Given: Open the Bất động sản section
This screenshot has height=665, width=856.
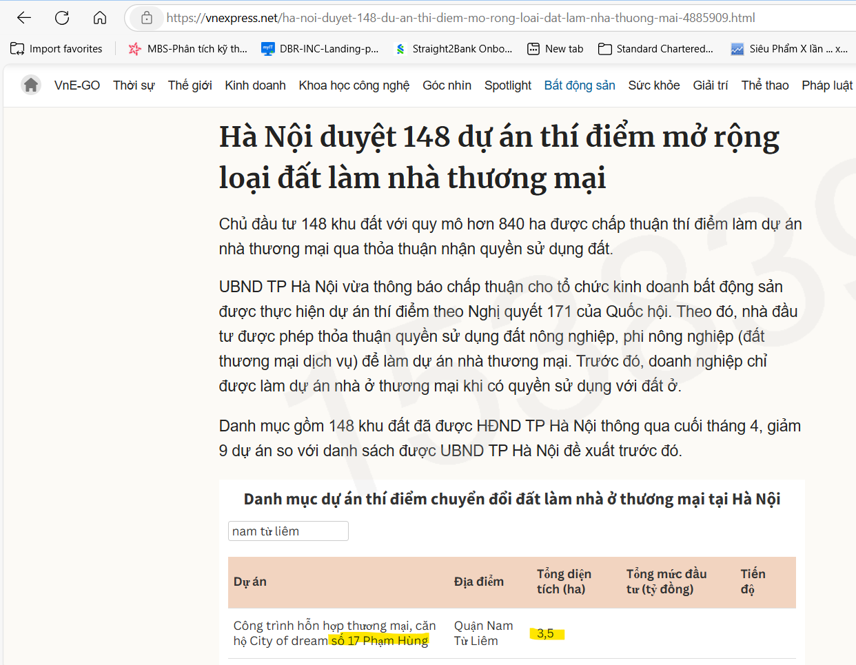Looking at the screenshot, I should pyautogui.click(x=580, y=85).
